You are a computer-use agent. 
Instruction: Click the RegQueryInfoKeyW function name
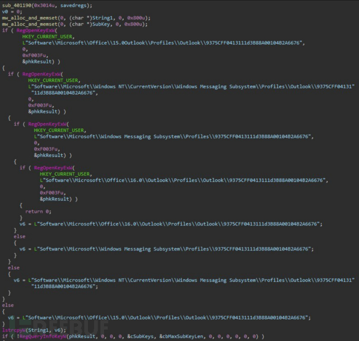(43, 336)
